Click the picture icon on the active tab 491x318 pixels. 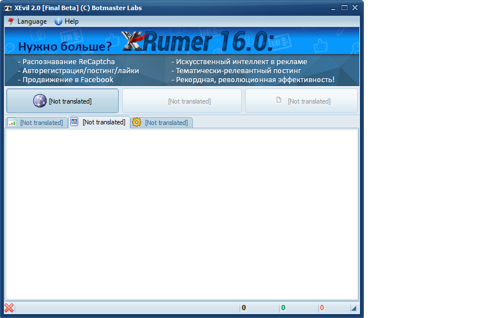pos(74,122)
